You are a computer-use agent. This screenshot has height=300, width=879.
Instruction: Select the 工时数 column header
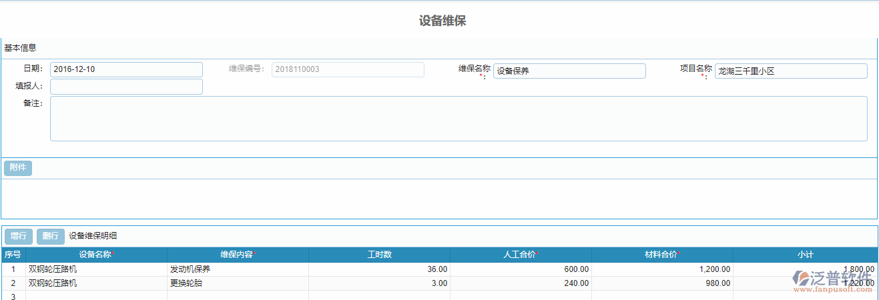[380, 255]
